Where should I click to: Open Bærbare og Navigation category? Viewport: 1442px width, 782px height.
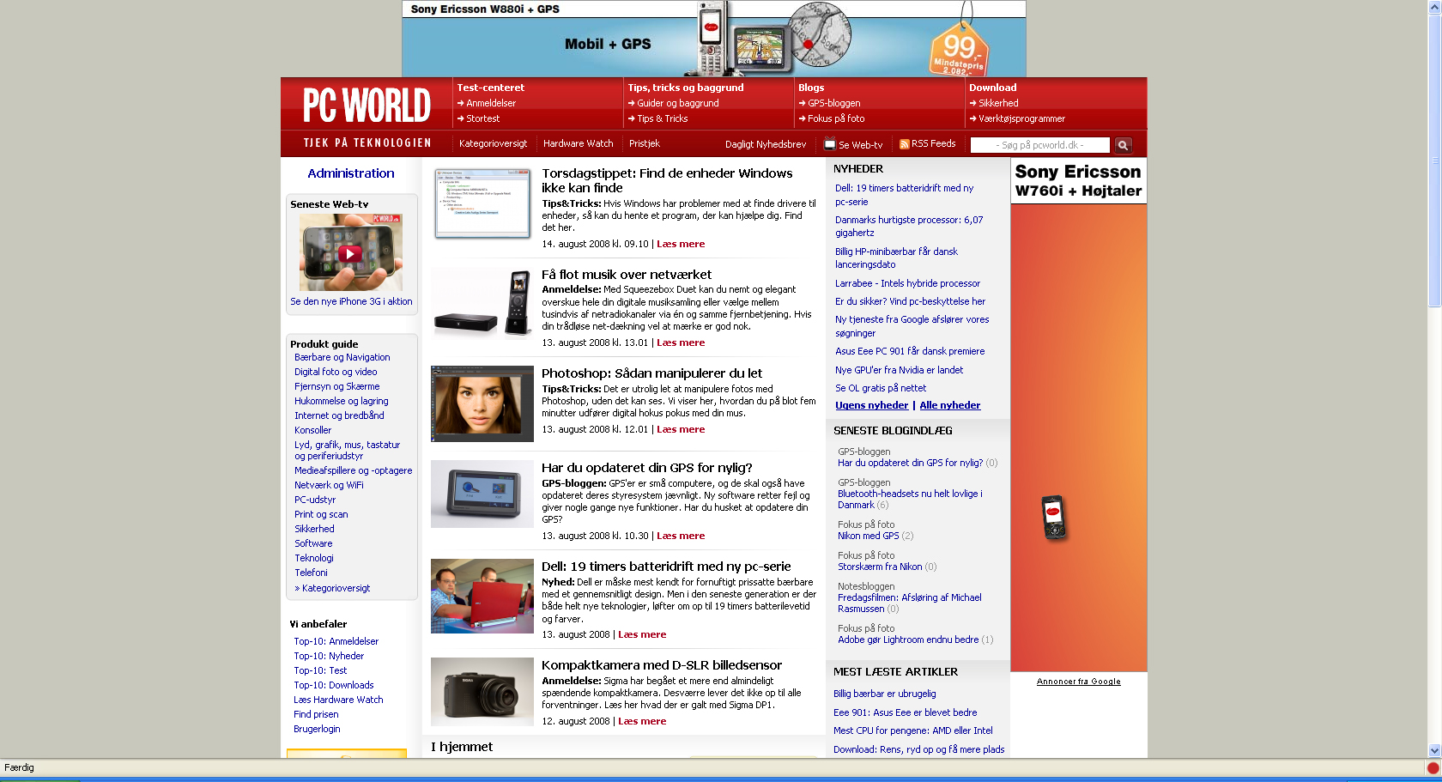pos(342,357)
